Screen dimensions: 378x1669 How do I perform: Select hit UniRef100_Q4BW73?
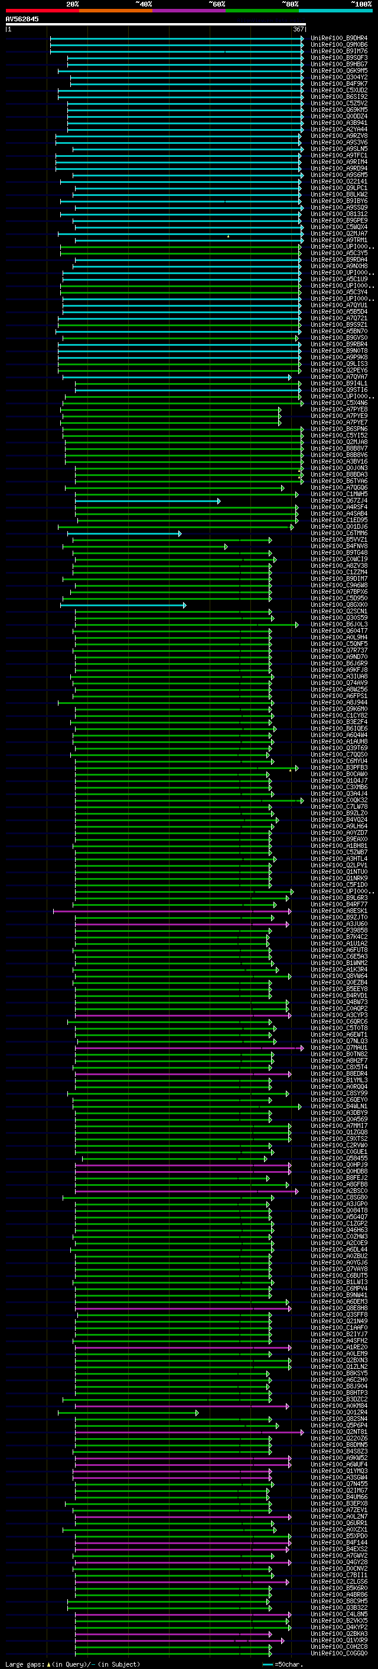[338, 1002]
